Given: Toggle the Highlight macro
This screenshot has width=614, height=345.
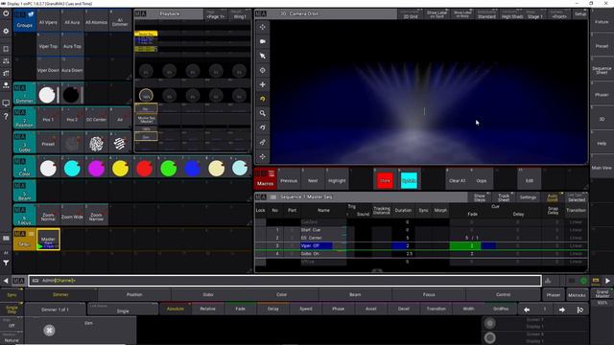Looking at the screenshot, I should point(337,179).
